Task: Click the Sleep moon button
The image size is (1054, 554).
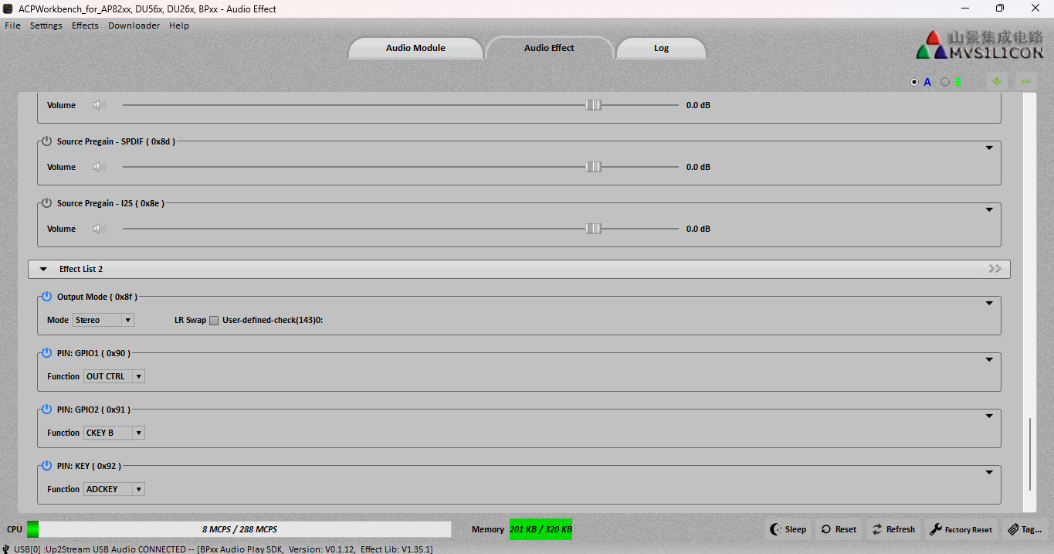Action: click(788, 529)
